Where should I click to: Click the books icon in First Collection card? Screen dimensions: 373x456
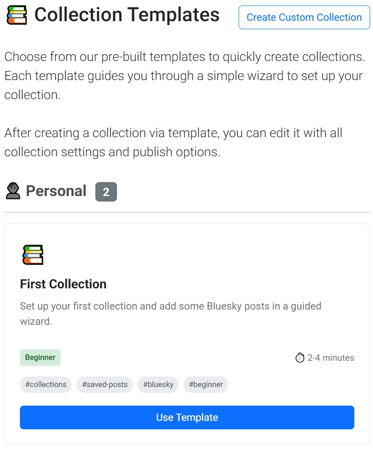pyautogui.click(x=33, y=254)
